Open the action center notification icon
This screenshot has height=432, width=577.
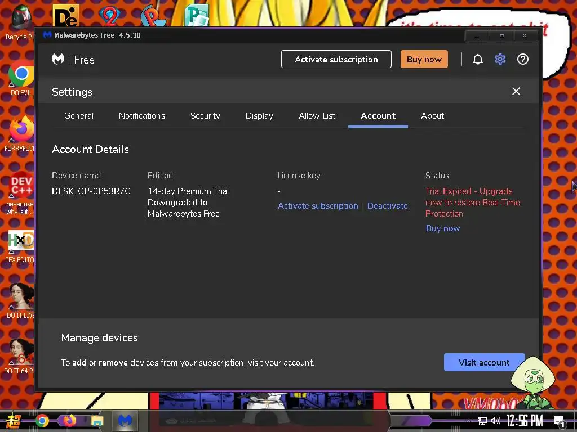coord(559,421)
